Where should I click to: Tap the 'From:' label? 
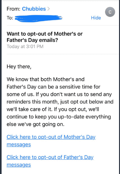[x=14, y=9]
